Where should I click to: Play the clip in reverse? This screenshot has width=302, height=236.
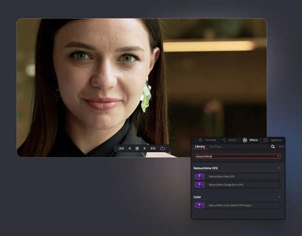[x=129, y=148]
